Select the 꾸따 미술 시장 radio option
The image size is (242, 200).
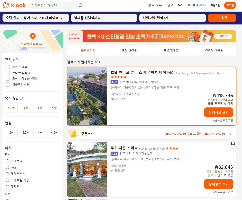point(7,180)
